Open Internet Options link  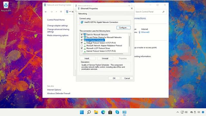click(54, 90)
